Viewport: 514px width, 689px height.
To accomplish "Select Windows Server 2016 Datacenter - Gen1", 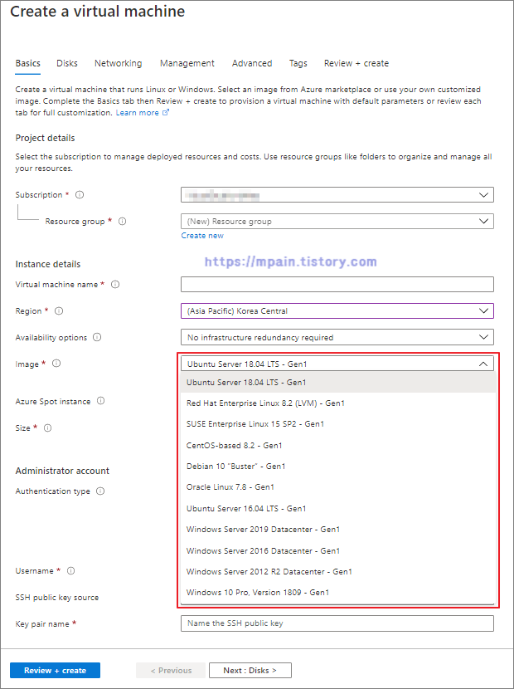I will [338, 550].
